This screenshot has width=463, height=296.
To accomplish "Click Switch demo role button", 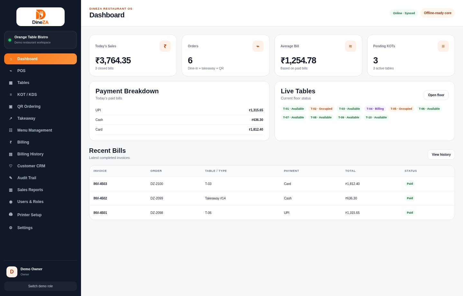I will coord(41,286).
